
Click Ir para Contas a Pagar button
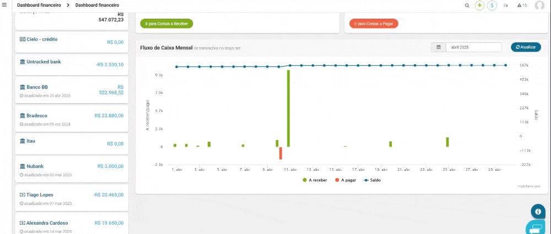tap(374, 24)
